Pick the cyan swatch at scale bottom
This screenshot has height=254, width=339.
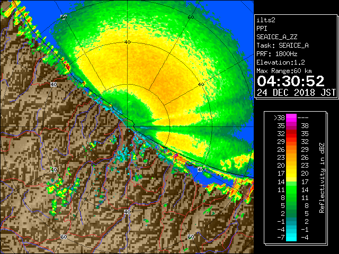point(291,238)
